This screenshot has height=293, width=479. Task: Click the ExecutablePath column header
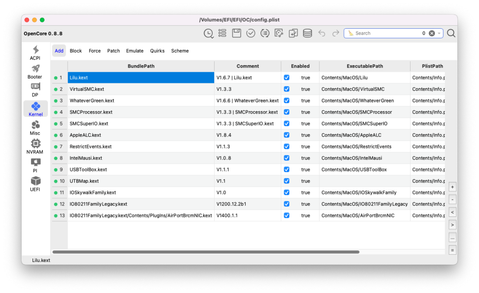click(x=365, y=66)
